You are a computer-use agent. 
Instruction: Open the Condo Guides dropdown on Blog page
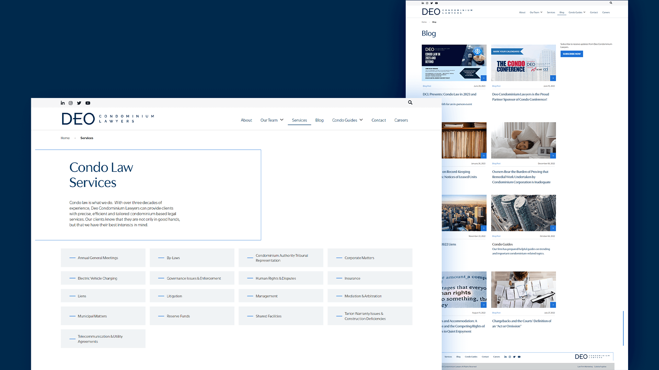(576, 12)
